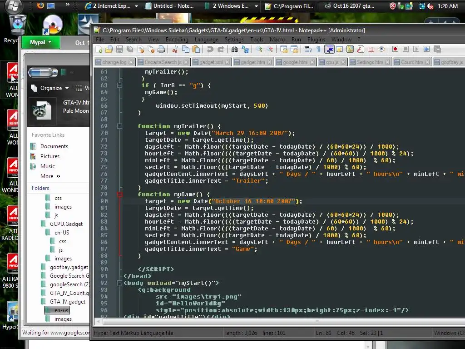
Task: Toggle word wrap in the toolbar
Action: click(x=308, y=49)
